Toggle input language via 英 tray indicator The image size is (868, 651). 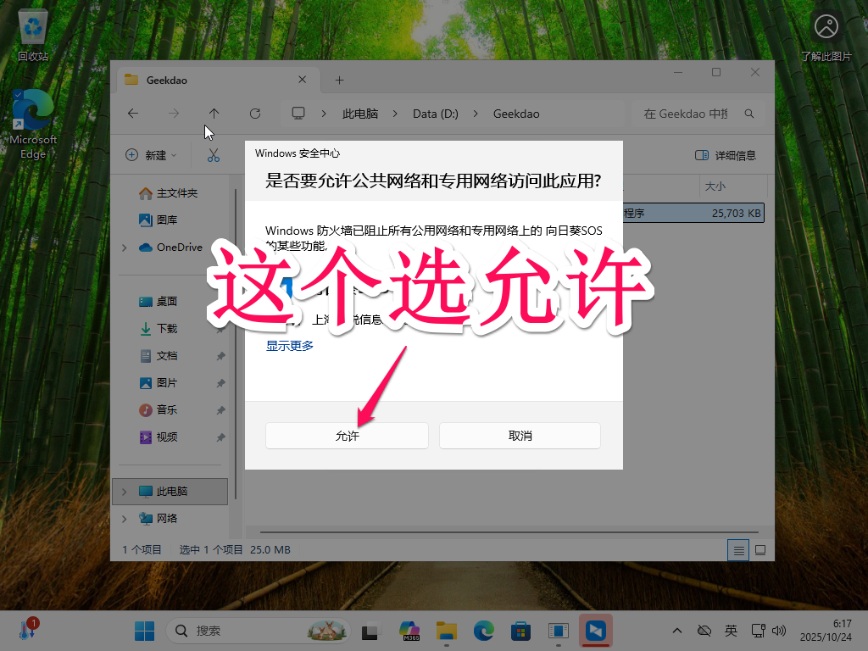coord(731,631)
